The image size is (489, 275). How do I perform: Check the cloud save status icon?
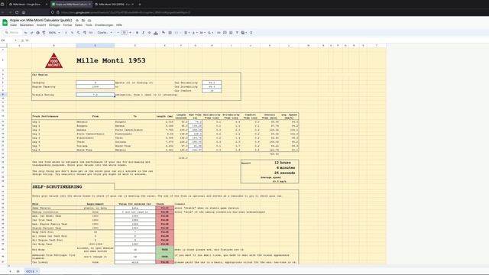tap(89, 21)
